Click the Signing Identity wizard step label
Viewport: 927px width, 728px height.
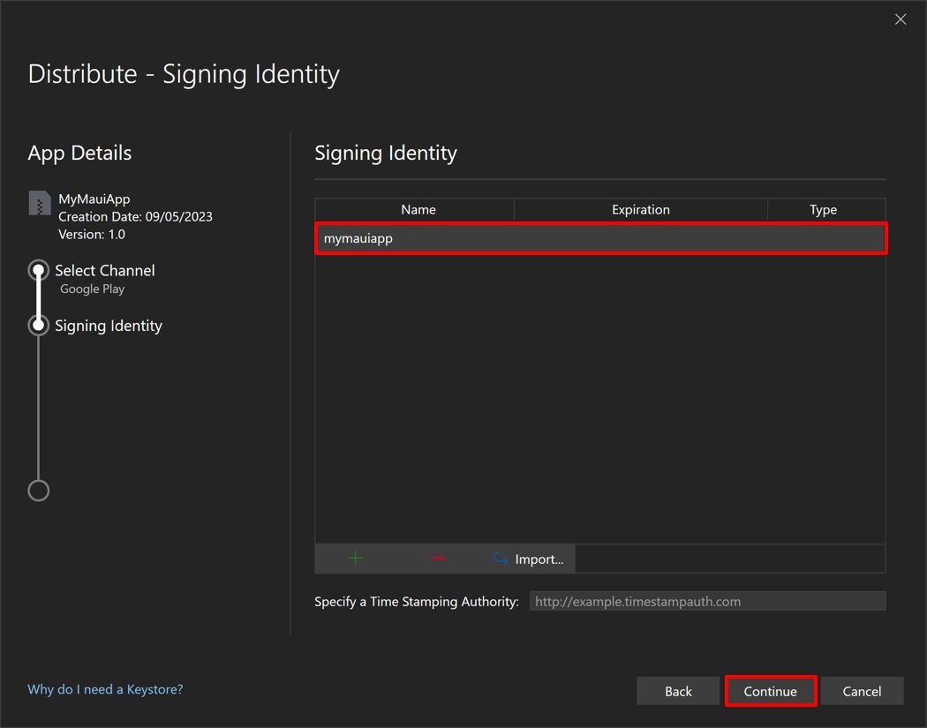[x=108, y=325]
